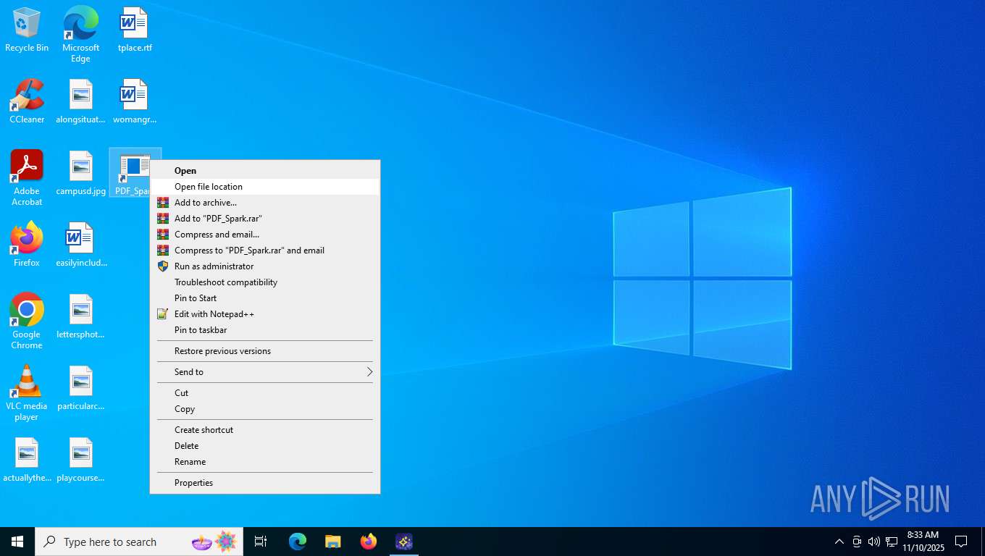The image size is (985, 556).
Task: Choose Troubleshoot compatibility
Action: tap(265, 282)
